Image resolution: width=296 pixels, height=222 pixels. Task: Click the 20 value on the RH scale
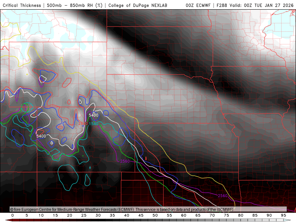pyautogui.click(x=70, y=215)
